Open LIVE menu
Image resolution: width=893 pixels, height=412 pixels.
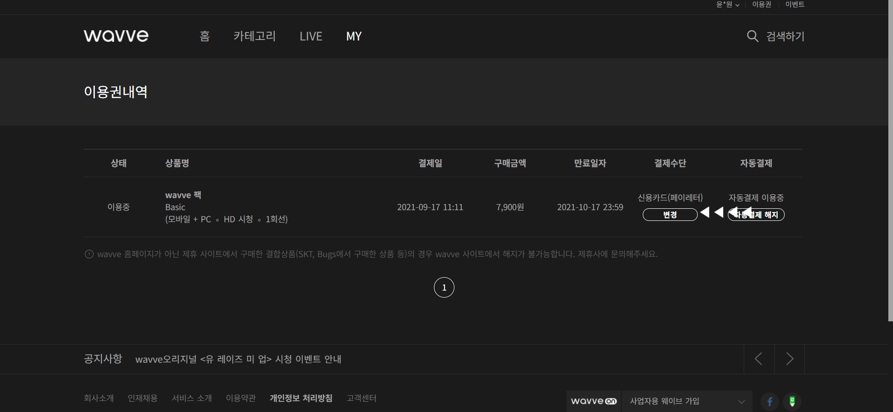[x=311, y=36]
